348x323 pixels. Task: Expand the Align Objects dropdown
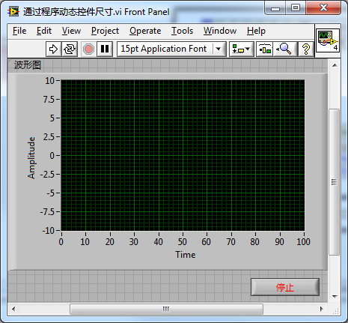coord(241,49)
